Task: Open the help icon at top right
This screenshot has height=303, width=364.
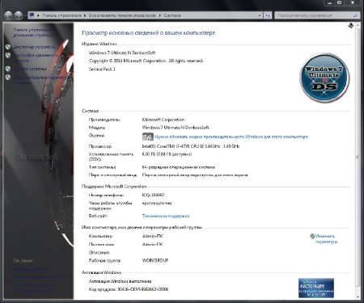Action: 351,26
